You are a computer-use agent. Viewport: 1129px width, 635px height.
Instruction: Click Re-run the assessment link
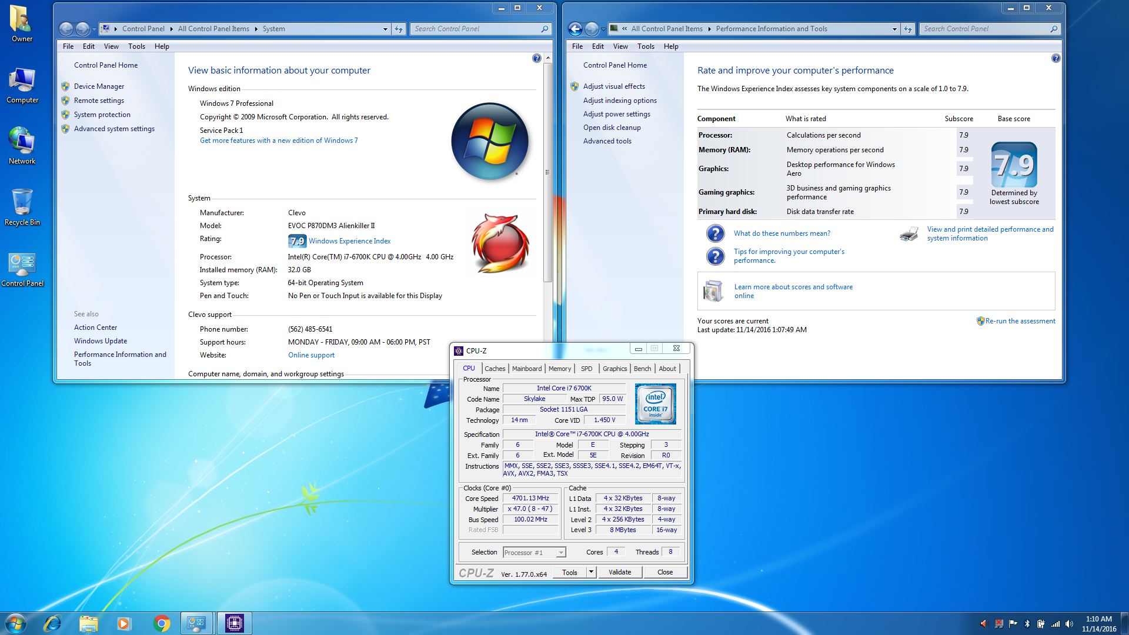point(1020,321)
